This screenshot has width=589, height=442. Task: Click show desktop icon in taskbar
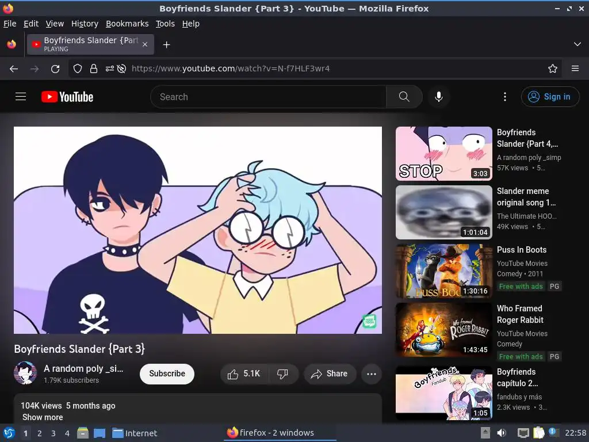(100, 433)
